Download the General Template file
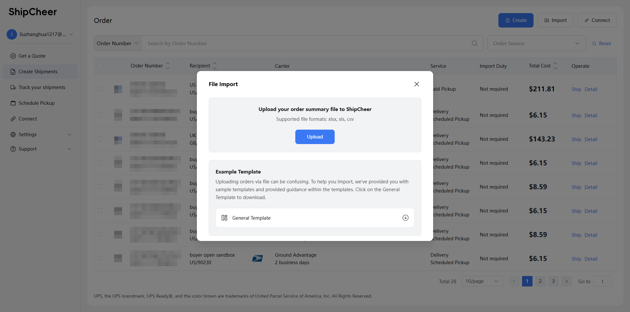This screenshot has width=630, height=312. pyautogui.click(x=405, y=218)
